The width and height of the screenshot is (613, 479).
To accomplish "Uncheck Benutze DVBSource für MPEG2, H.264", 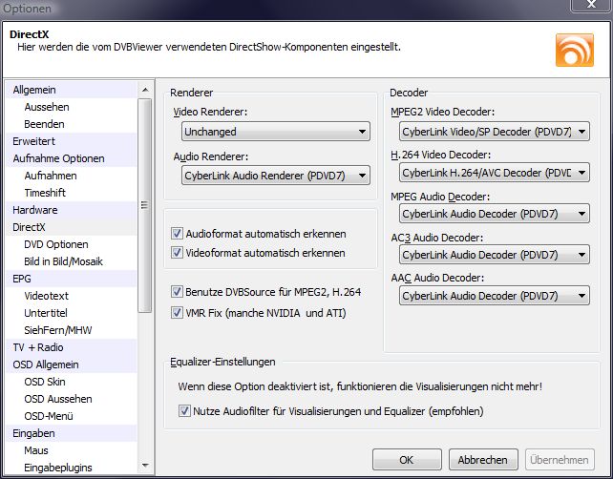I will [177, 292].
